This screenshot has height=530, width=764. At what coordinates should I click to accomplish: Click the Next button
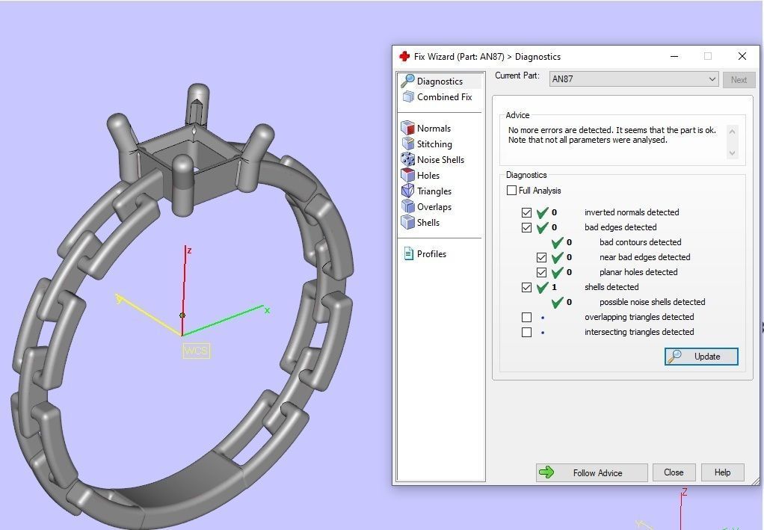[739, 80]
